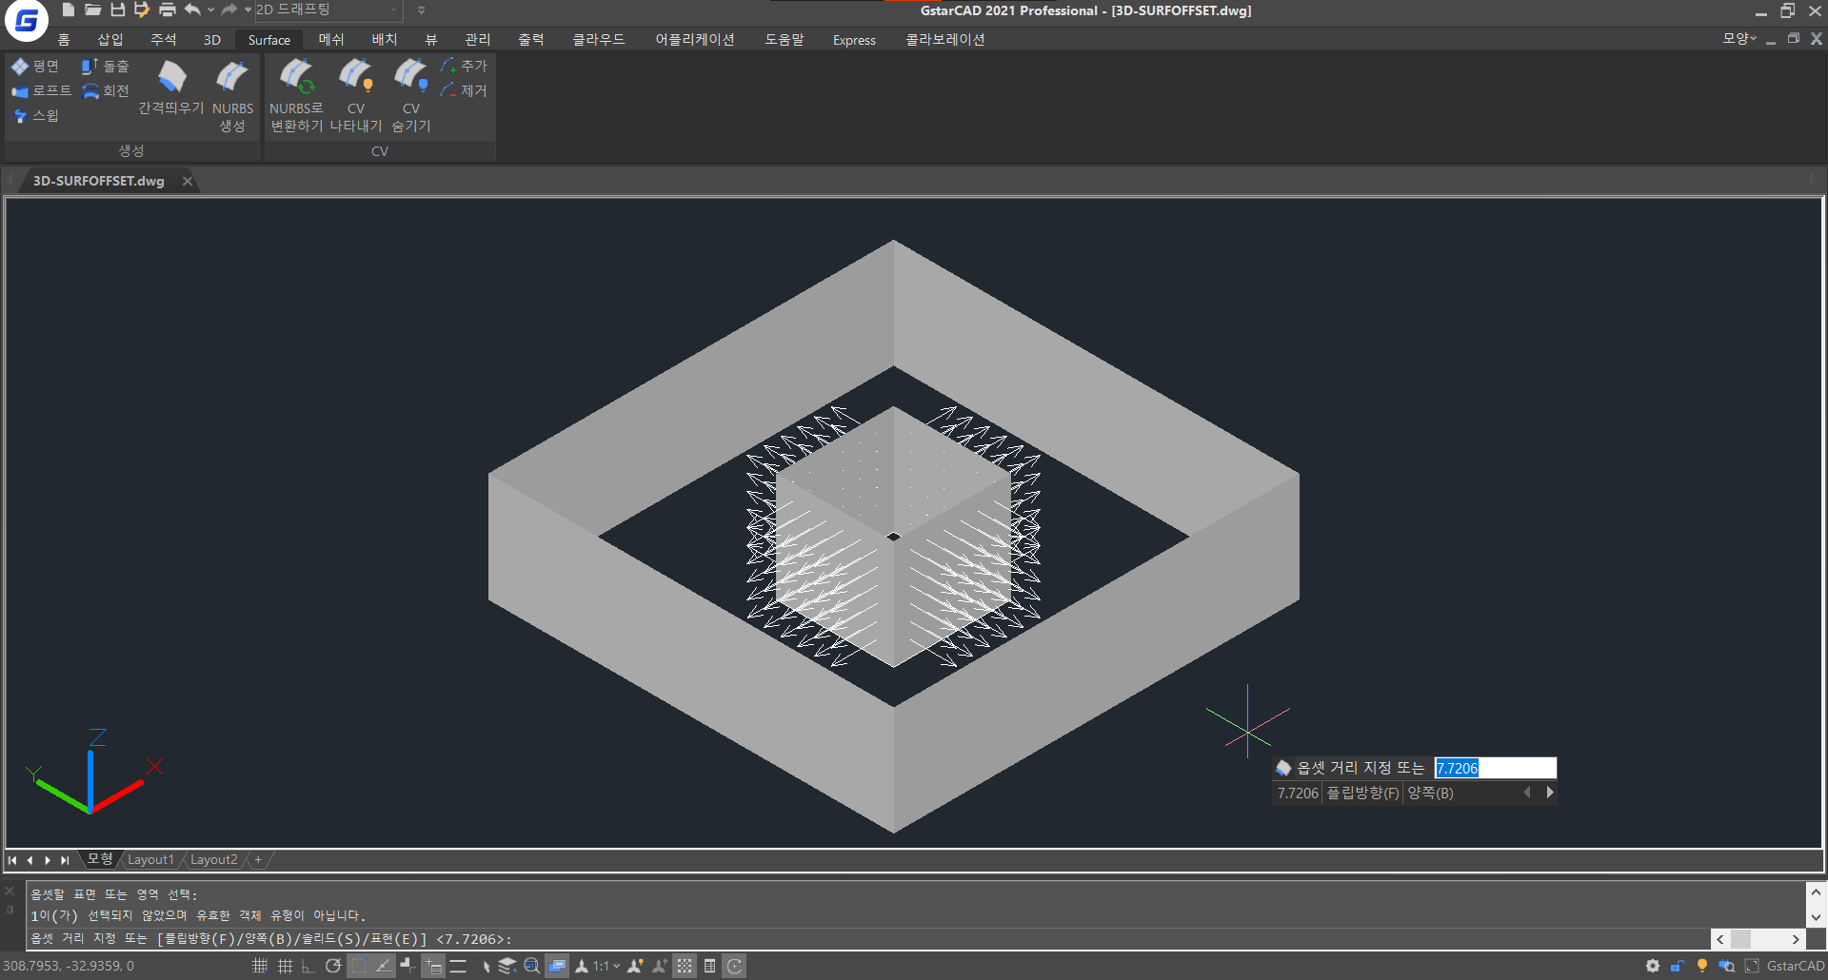Click the command line horizontal scrollbar thumb
Image resolution: width=1828 pixels, height=980 pixels.
point(1741,939)
